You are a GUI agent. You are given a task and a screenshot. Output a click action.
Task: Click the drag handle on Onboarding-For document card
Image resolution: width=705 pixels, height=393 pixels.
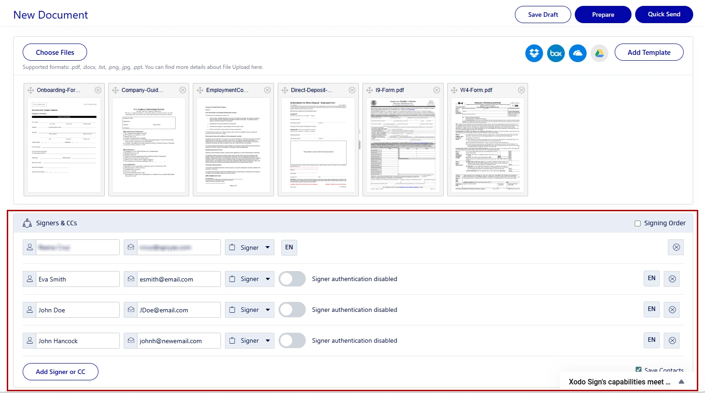click(31, 90)
